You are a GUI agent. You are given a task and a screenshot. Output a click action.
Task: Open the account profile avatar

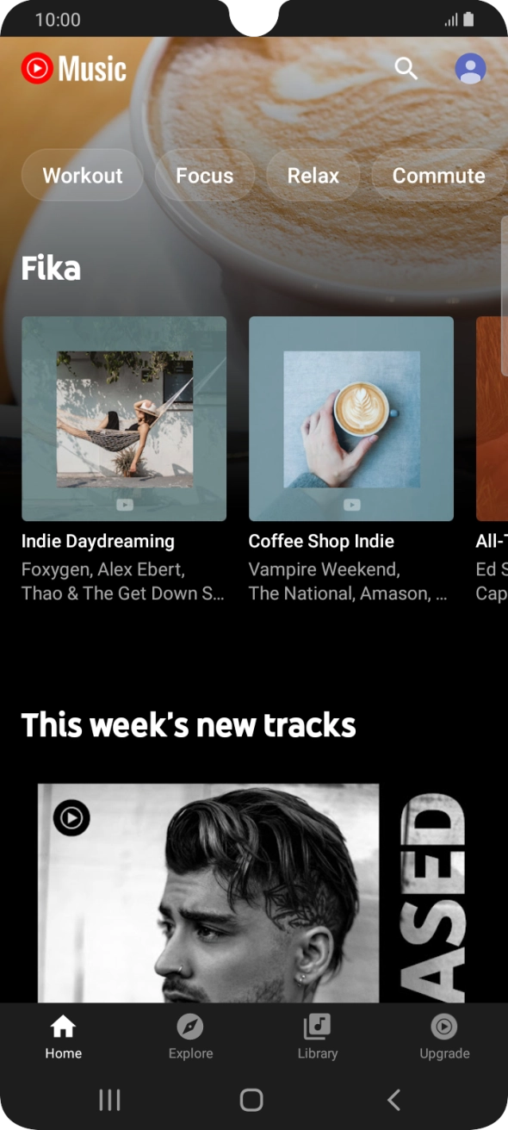point(470,68)
